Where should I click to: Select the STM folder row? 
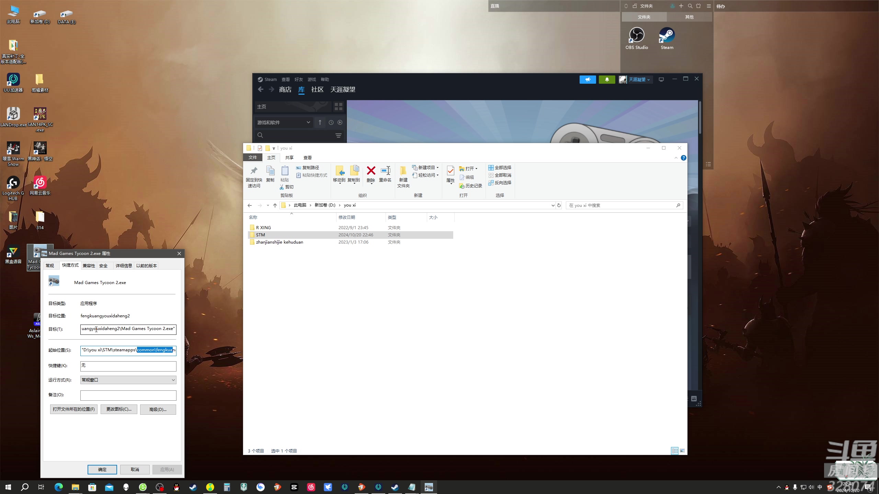pos(350,235)
